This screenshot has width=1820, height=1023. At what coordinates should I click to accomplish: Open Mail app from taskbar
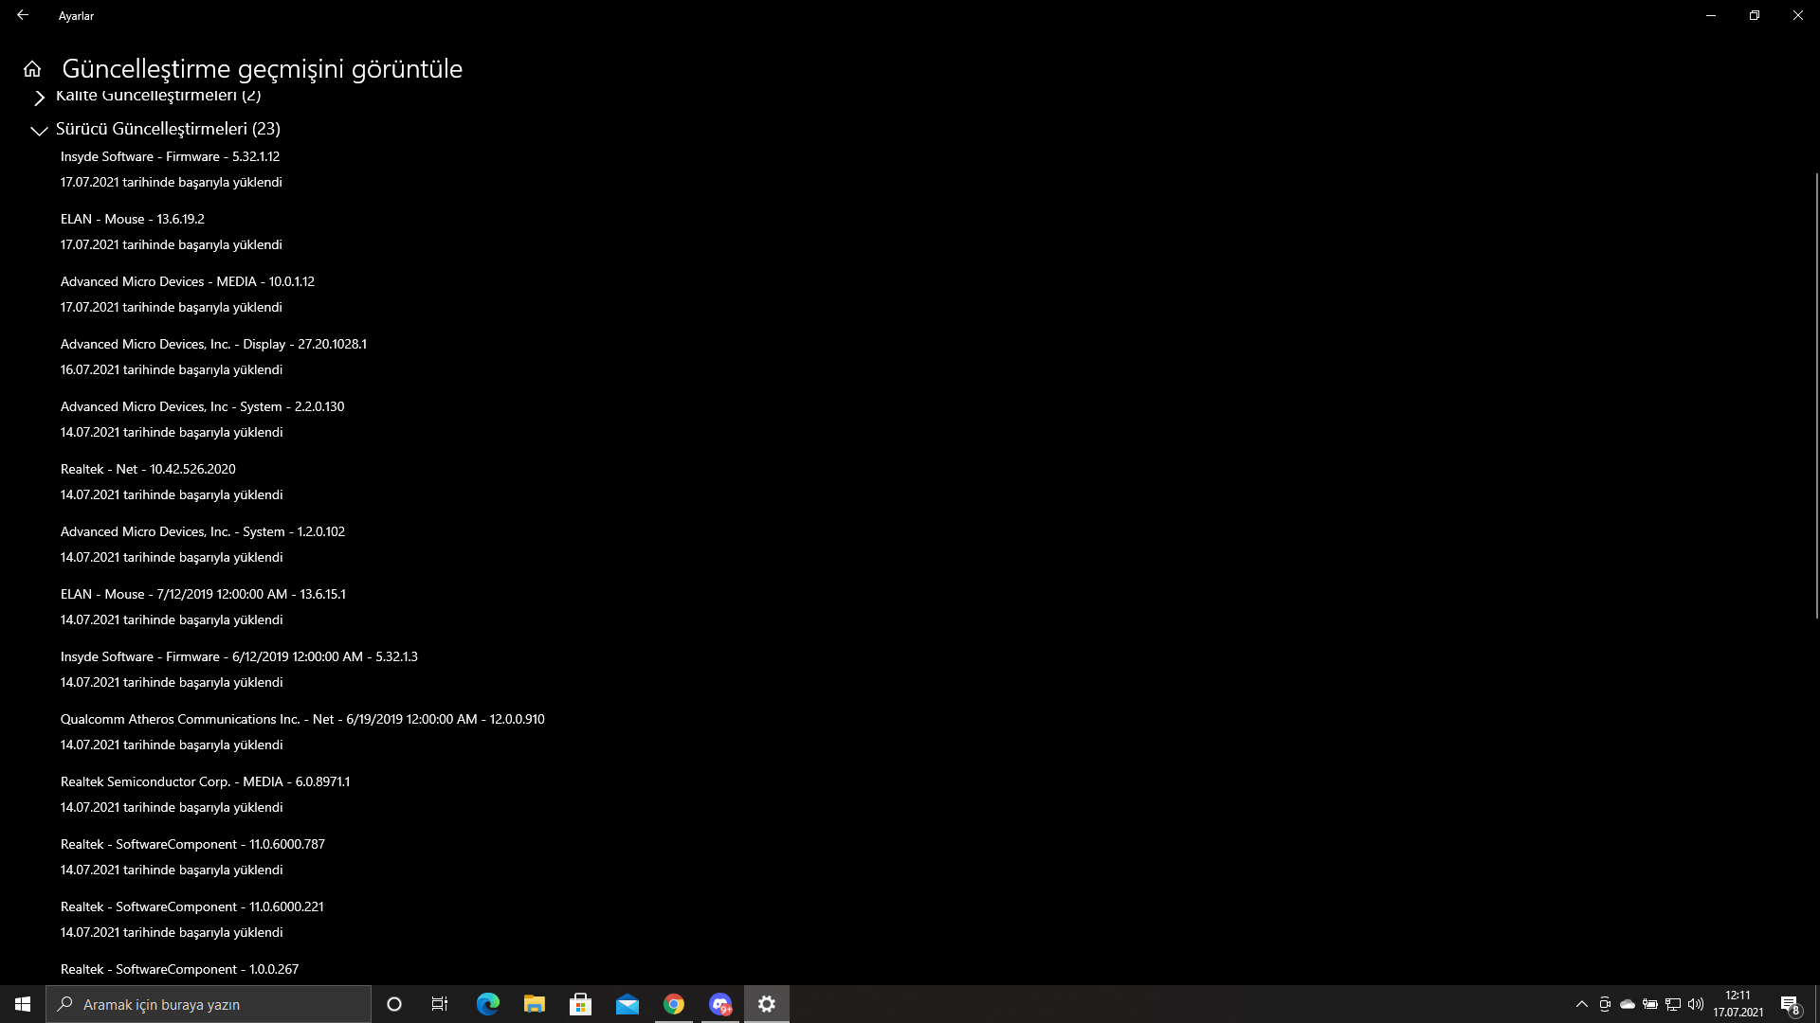627,1004
